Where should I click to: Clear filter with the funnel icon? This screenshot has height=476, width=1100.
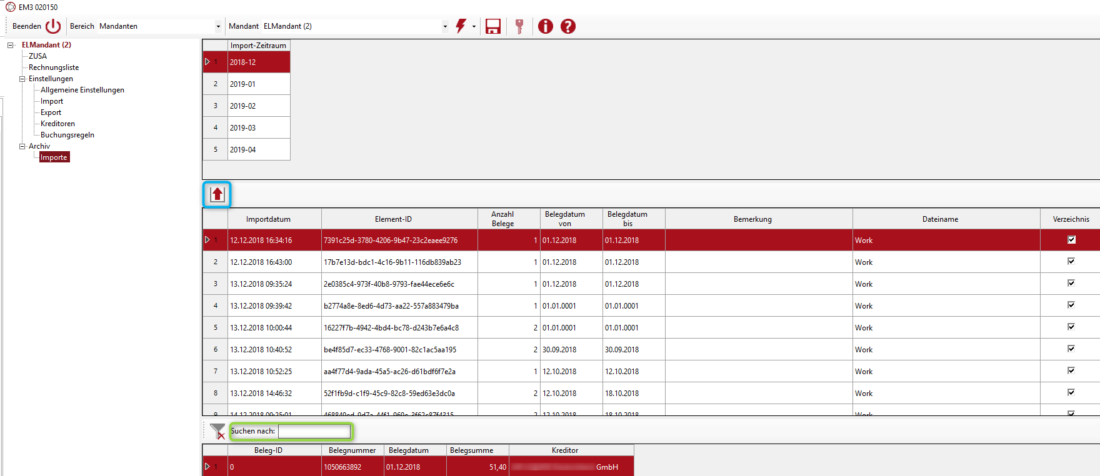[x=217, y=431]
